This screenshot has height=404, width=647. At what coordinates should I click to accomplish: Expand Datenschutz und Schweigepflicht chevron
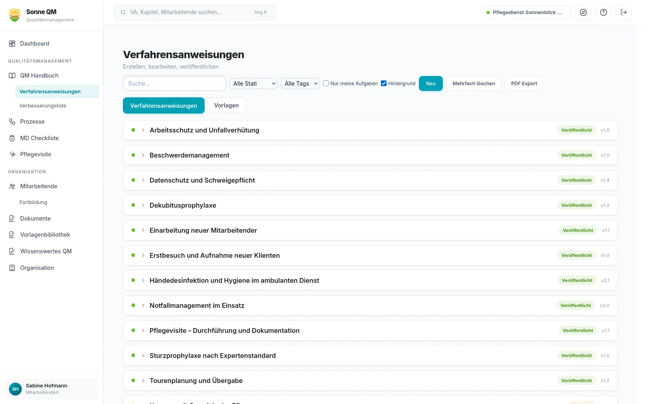(143, 180)
